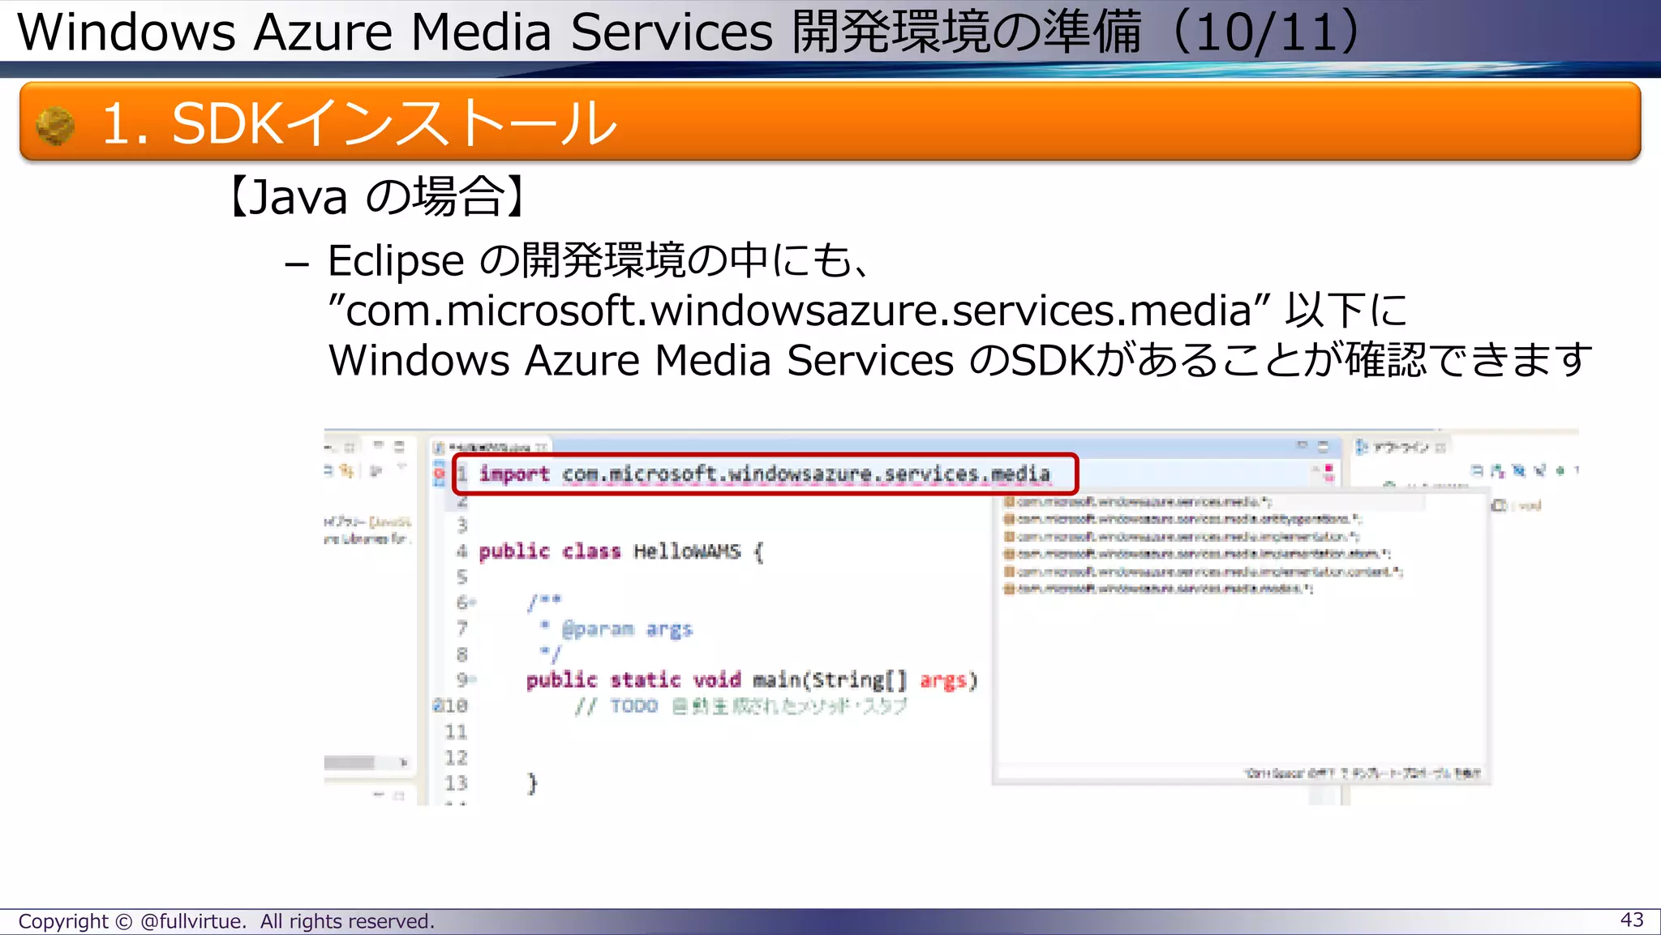Click the 'public static void main' line
1661x935 pixels.
tap(752, 680)
